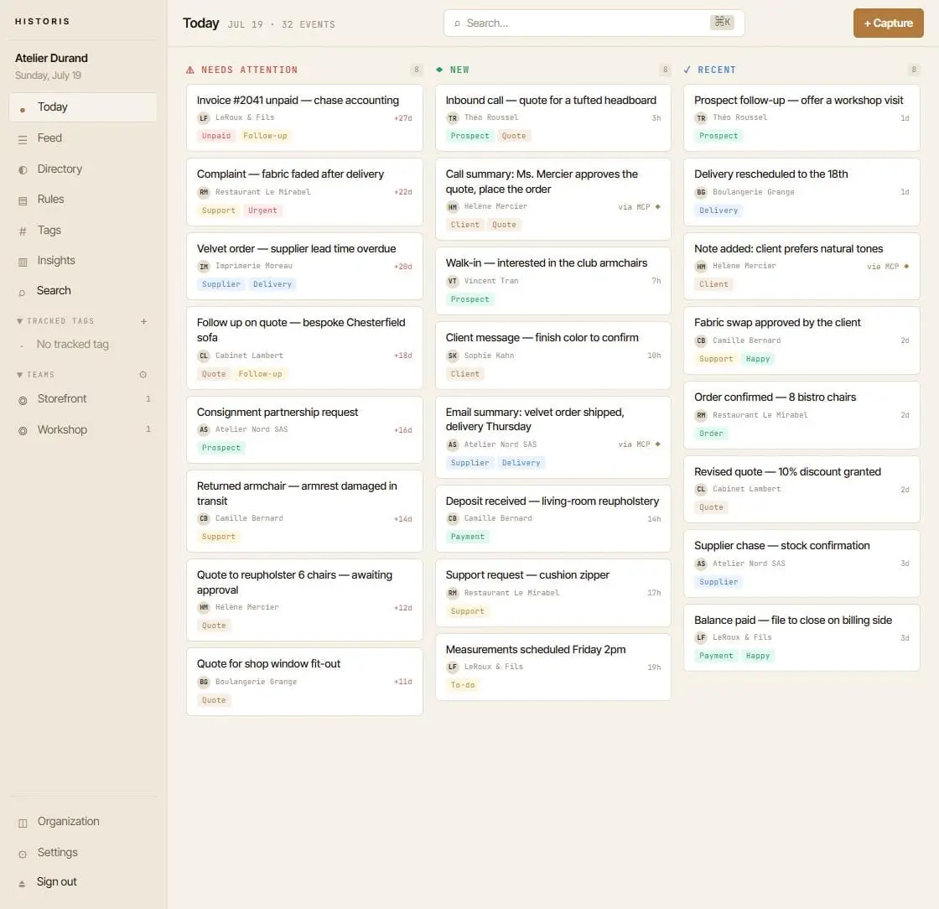Screen dimensions: 939x909
Task: Click the Capture button
Action: pos(888,23)
